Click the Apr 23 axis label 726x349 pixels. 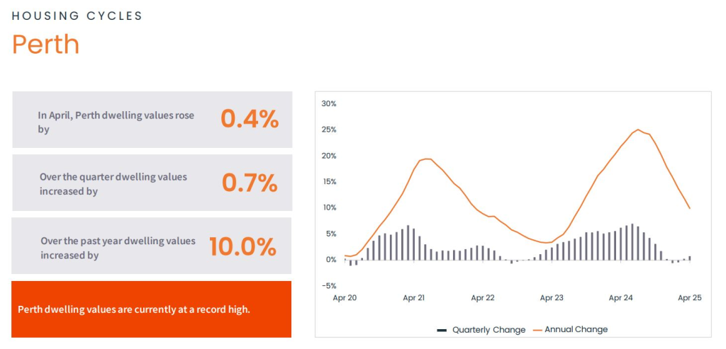(551, 298)
